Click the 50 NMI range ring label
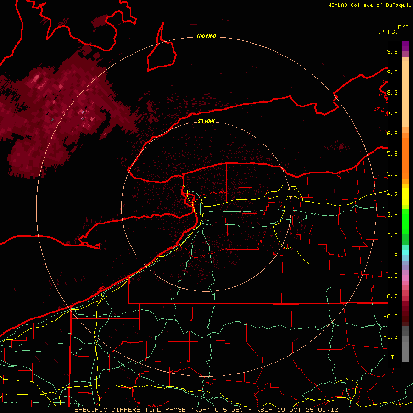 [206, 121]
